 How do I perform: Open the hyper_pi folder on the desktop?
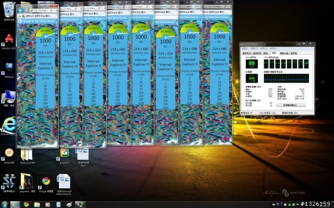pyautogui.click(x=27, y=156)
